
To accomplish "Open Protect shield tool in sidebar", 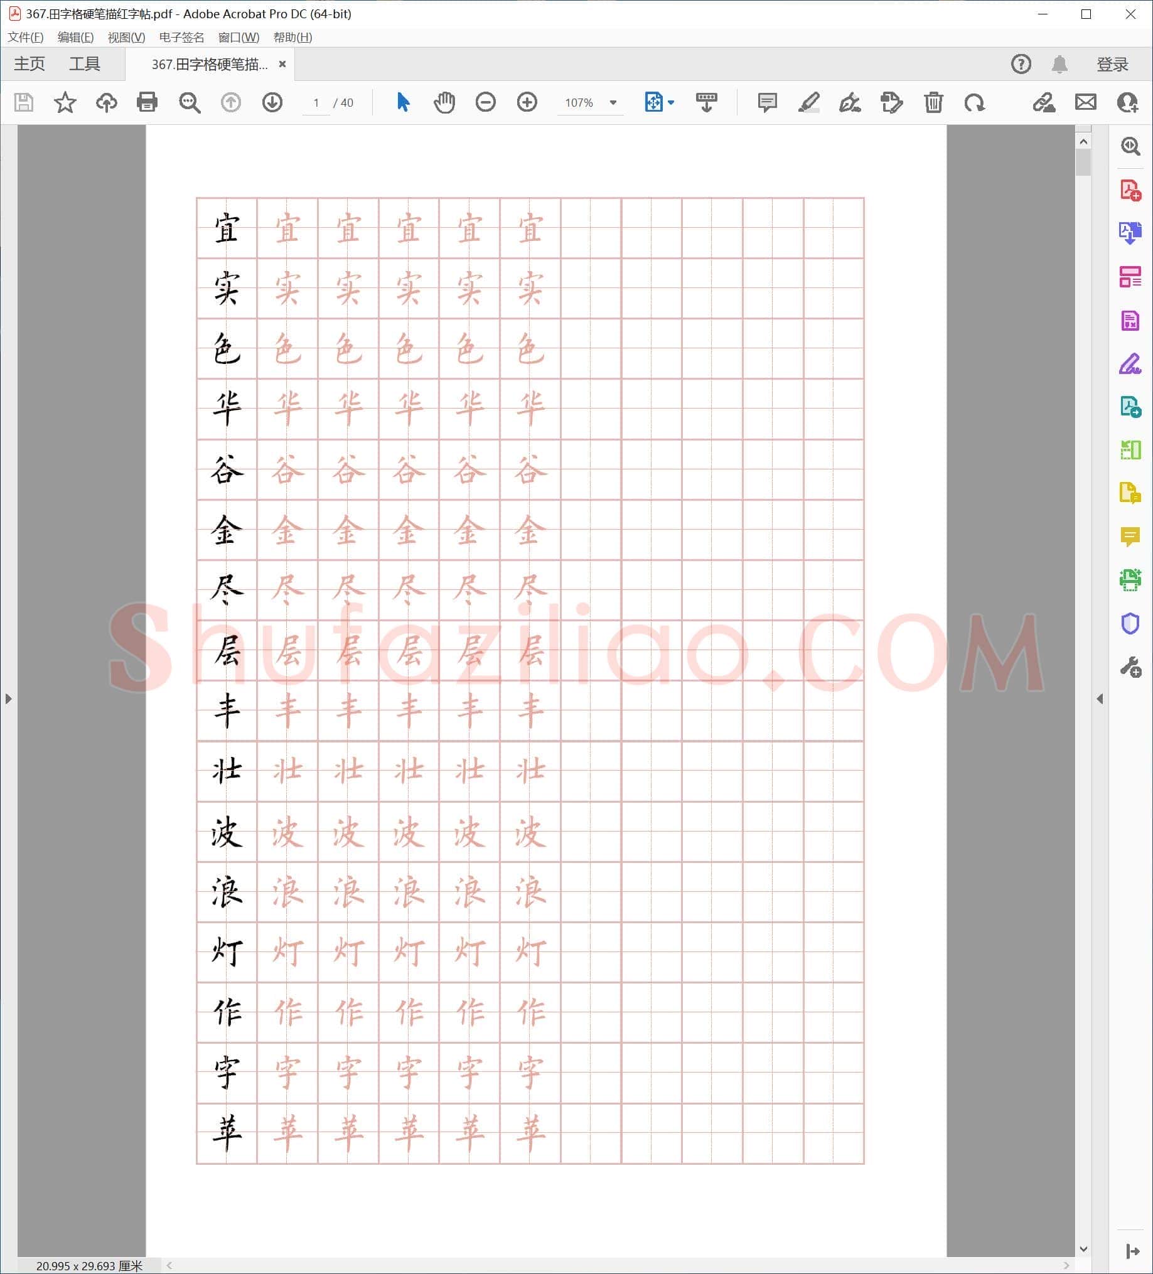I will pyautogui.click(x=1130, y=624).
